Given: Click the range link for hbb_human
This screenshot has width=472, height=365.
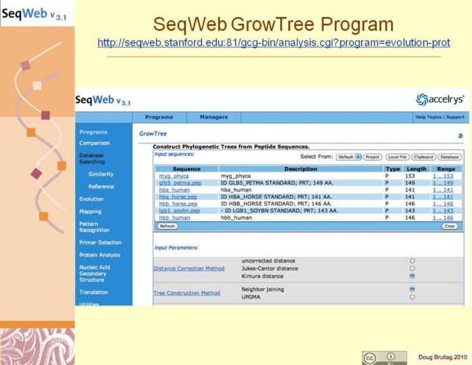Looking at the screenshot, I should [x=444, y=218].
